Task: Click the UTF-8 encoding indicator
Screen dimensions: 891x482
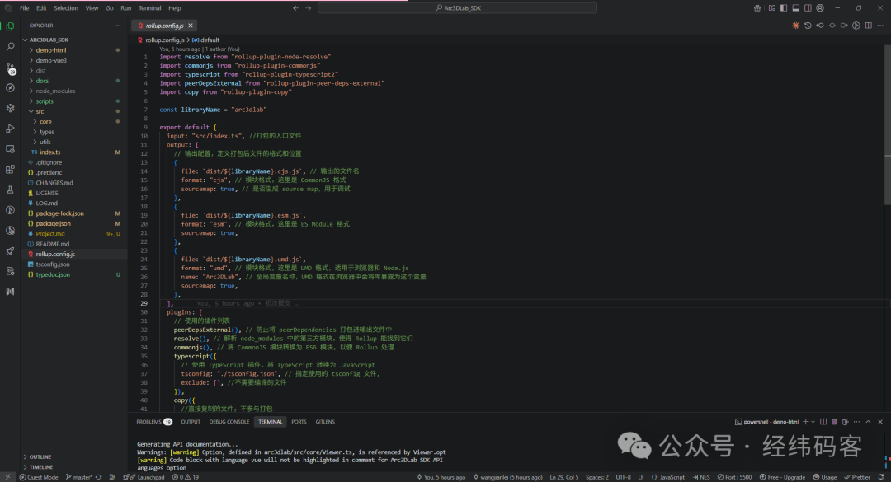Action: [624, 477]
